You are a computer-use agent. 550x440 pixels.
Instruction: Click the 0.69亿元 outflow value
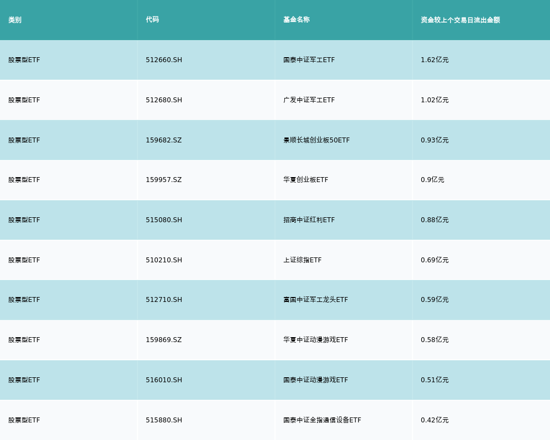pos(435,260)
